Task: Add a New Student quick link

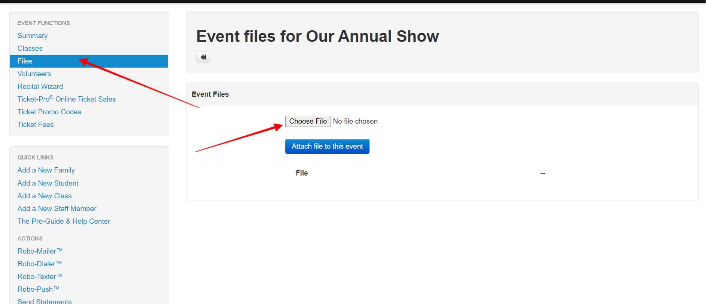Action: pos(48,183)
